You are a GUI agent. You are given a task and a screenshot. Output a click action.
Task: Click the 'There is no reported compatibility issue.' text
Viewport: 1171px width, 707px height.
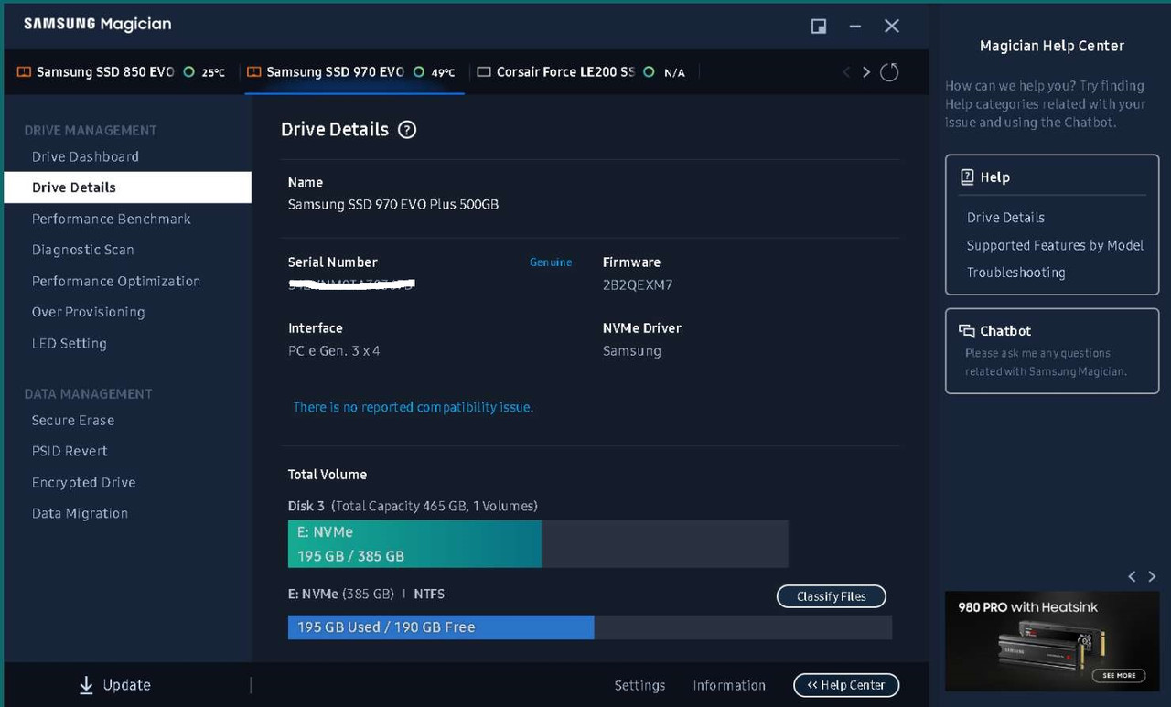(413, 407)
